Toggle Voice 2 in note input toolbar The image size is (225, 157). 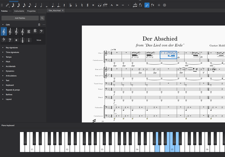(153, 5)
